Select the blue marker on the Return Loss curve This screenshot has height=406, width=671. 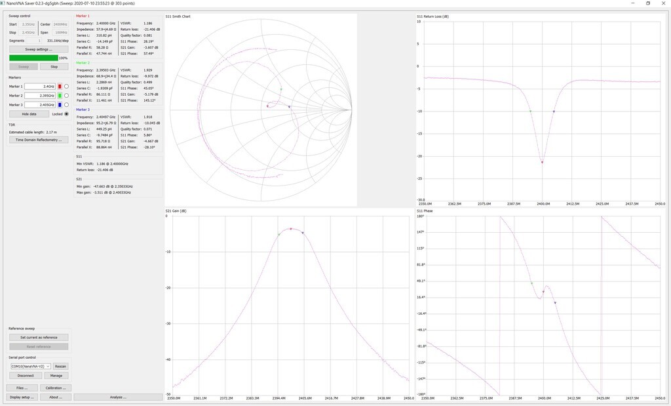tap(554, 112)
